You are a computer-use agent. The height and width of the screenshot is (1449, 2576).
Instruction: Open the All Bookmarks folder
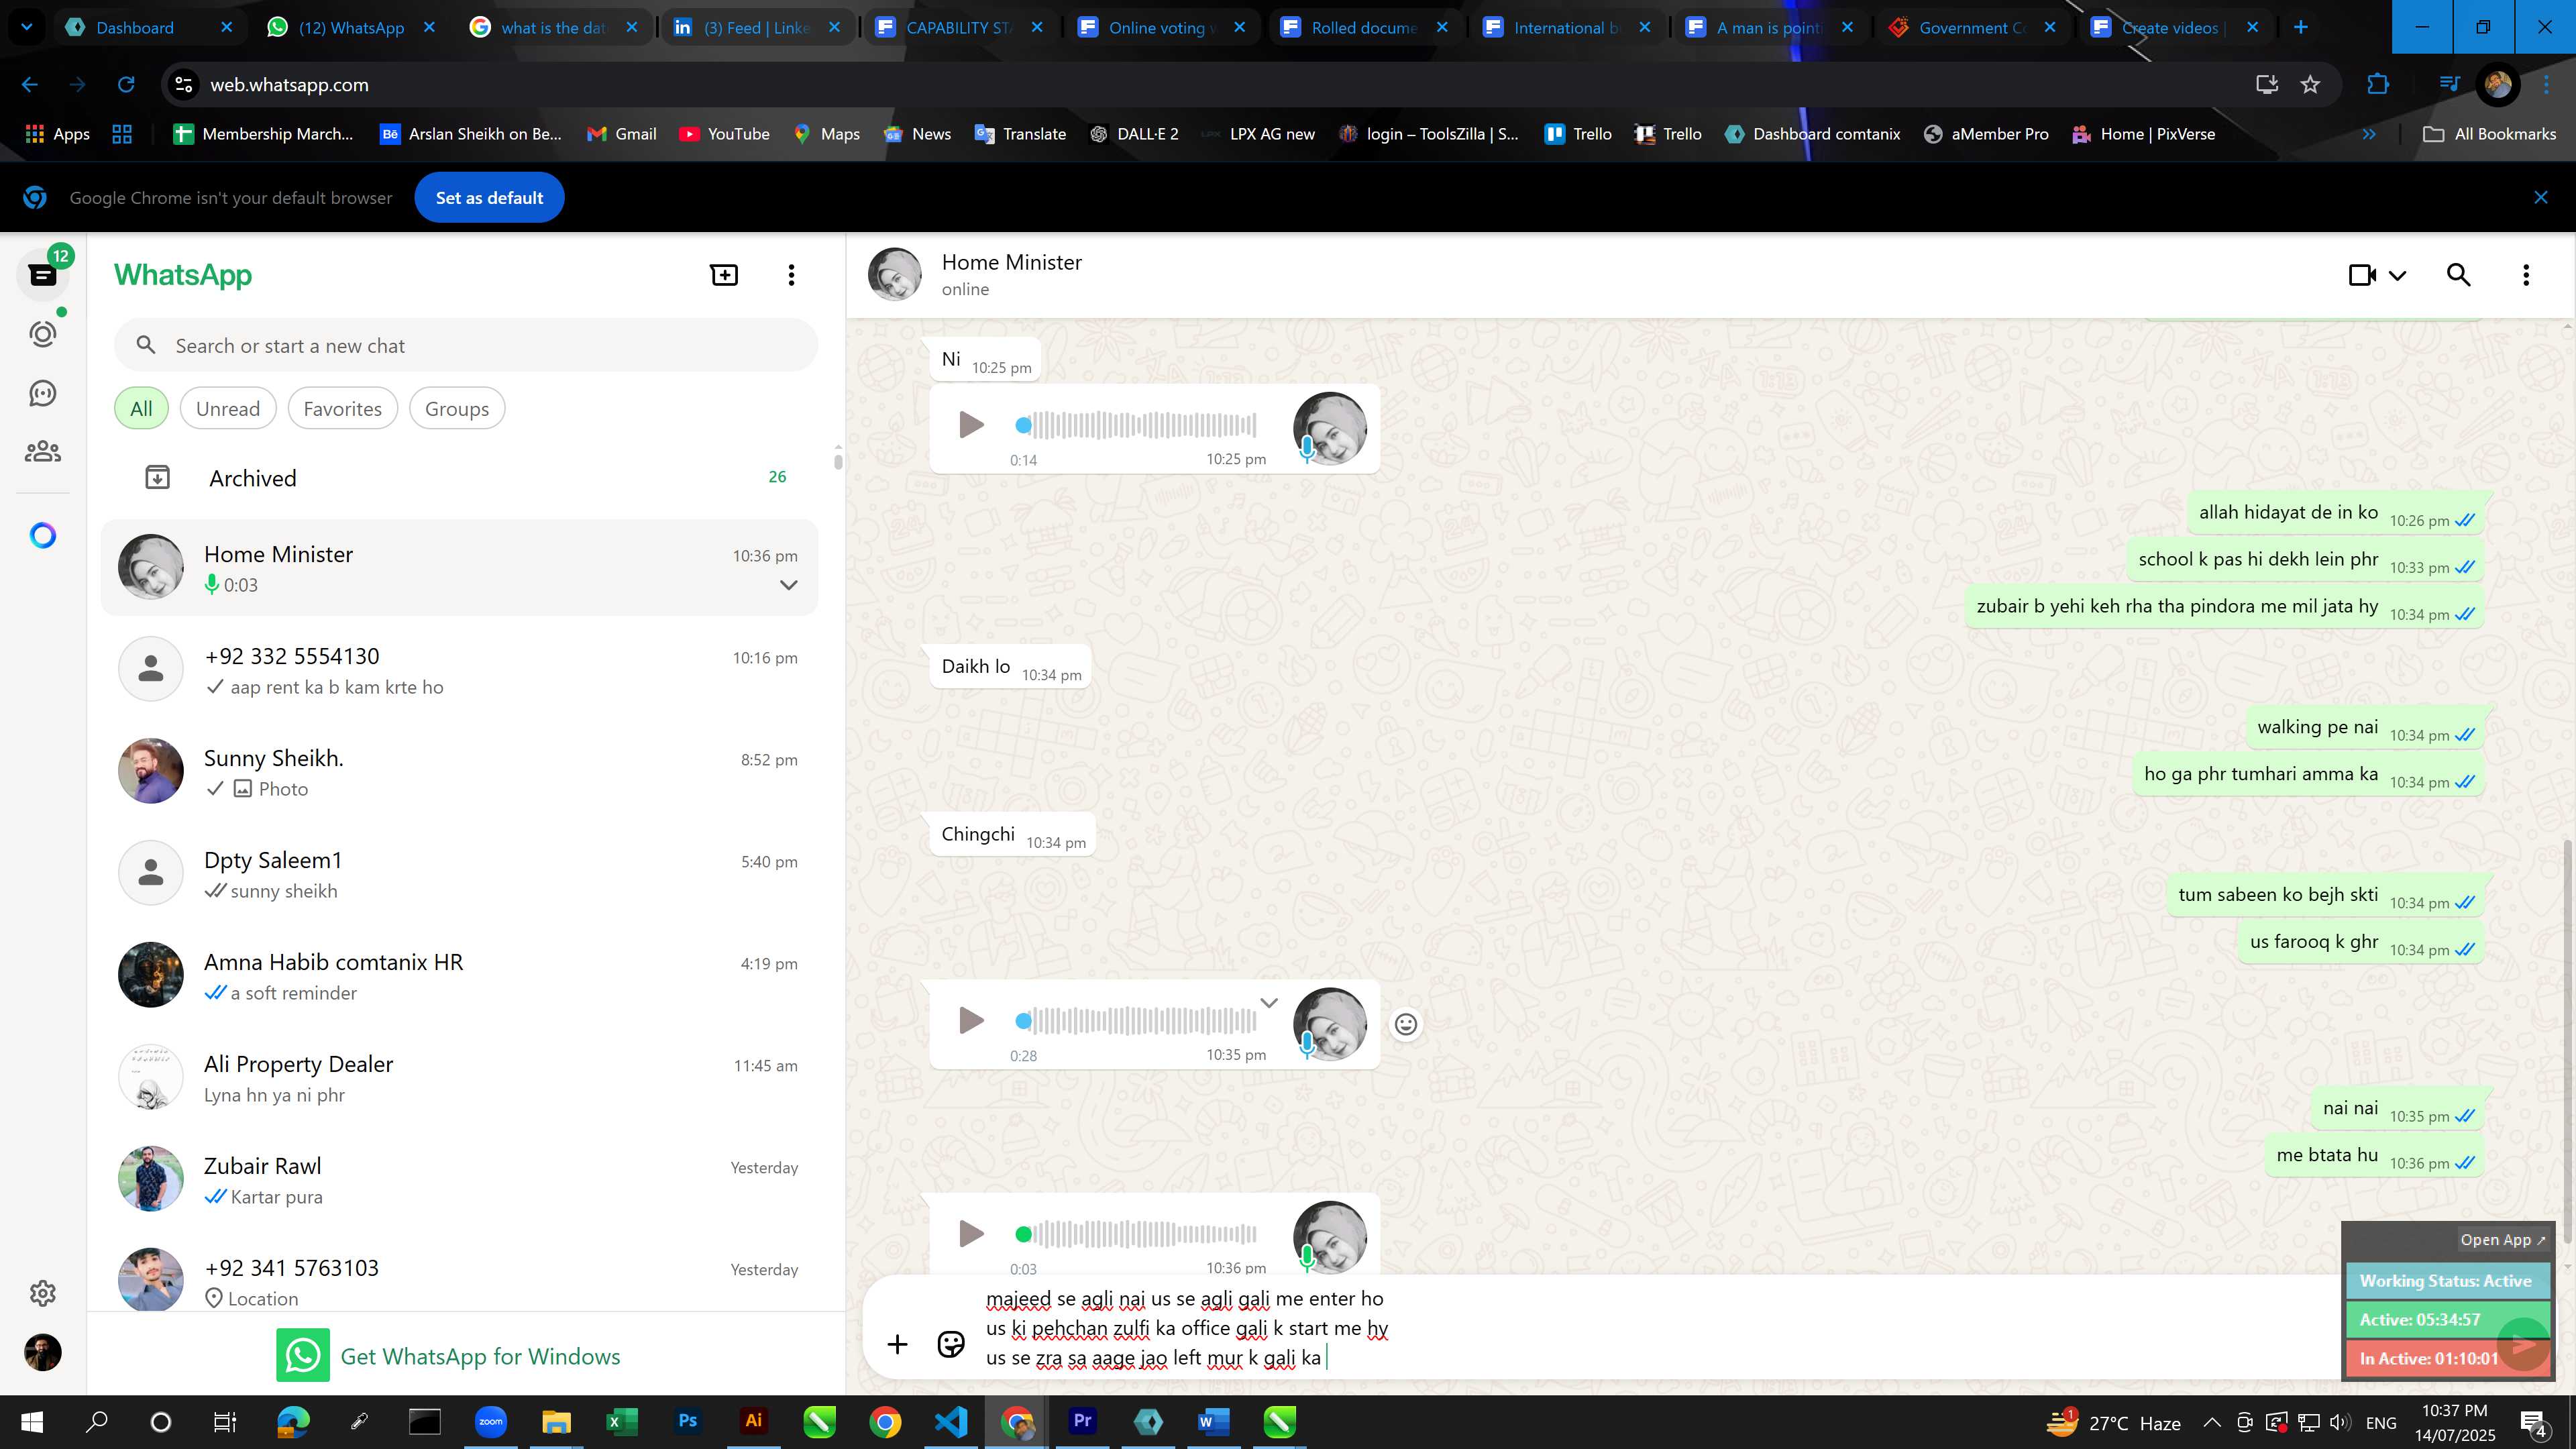click(x=2489, y=134)
